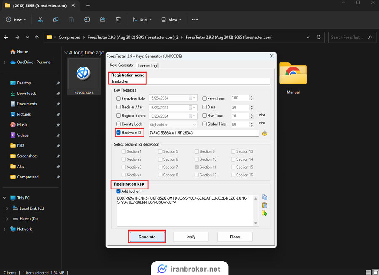Expand OneDrive - Personal in sidebar
This screenshot has height=275, width=379.
click(x=5, y=62)
